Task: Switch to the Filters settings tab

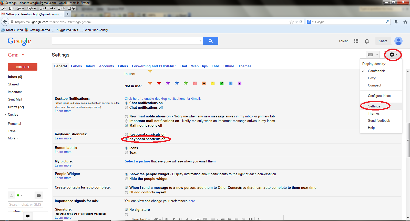Action: tap(123, 66)
